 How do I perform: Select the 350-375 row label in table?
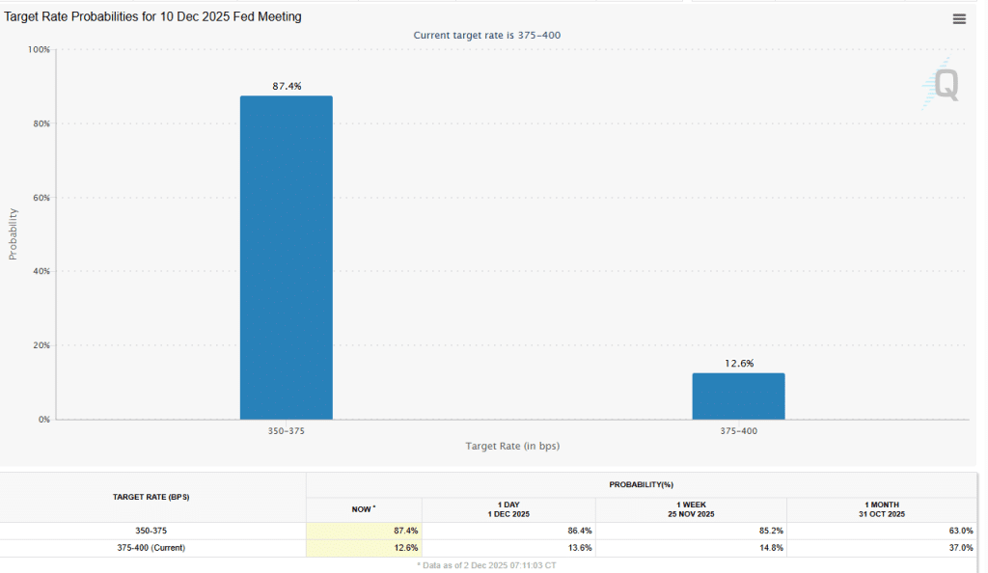(x=152, y=531)
